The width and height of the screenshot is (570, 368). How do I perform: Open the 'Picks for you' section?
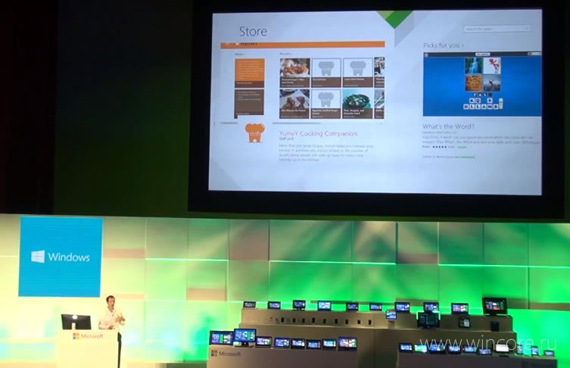click(443, 45)
